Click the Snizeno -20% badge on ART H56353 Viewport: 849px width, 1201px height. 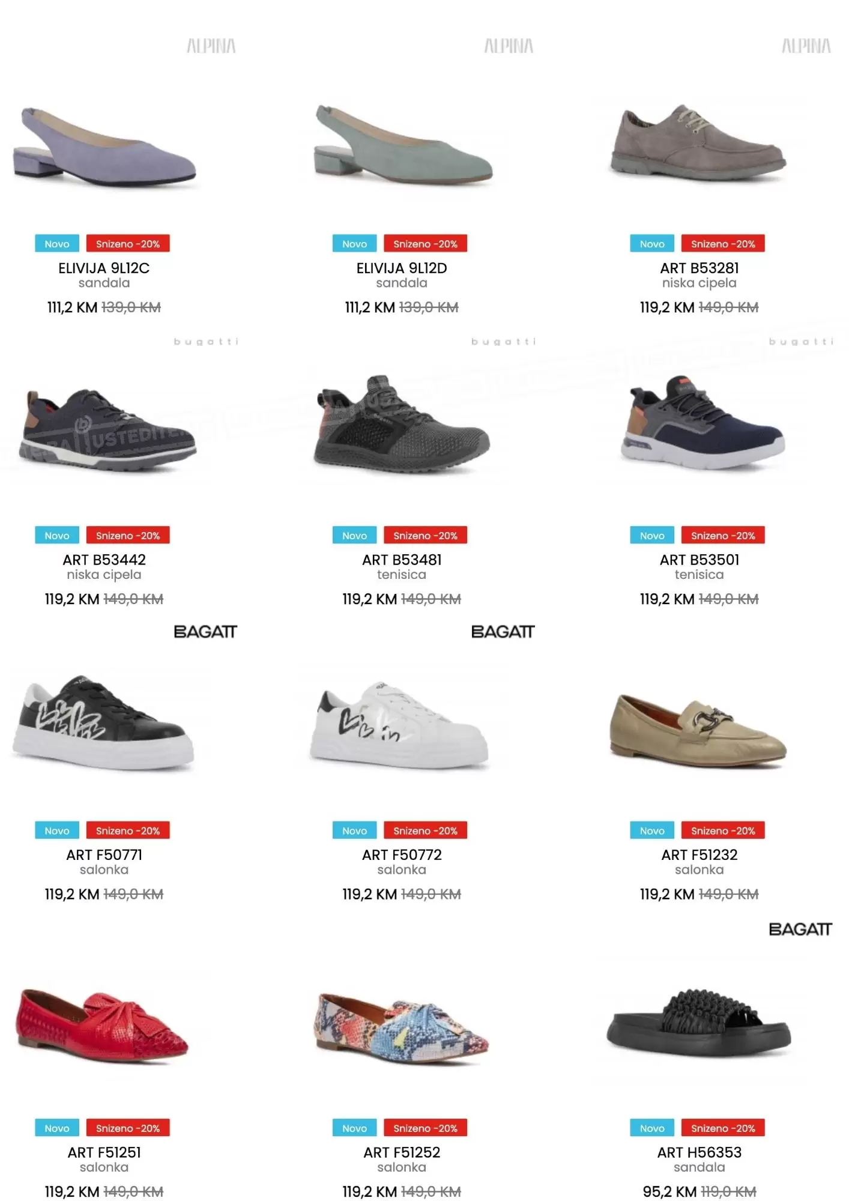[723, 1128]
